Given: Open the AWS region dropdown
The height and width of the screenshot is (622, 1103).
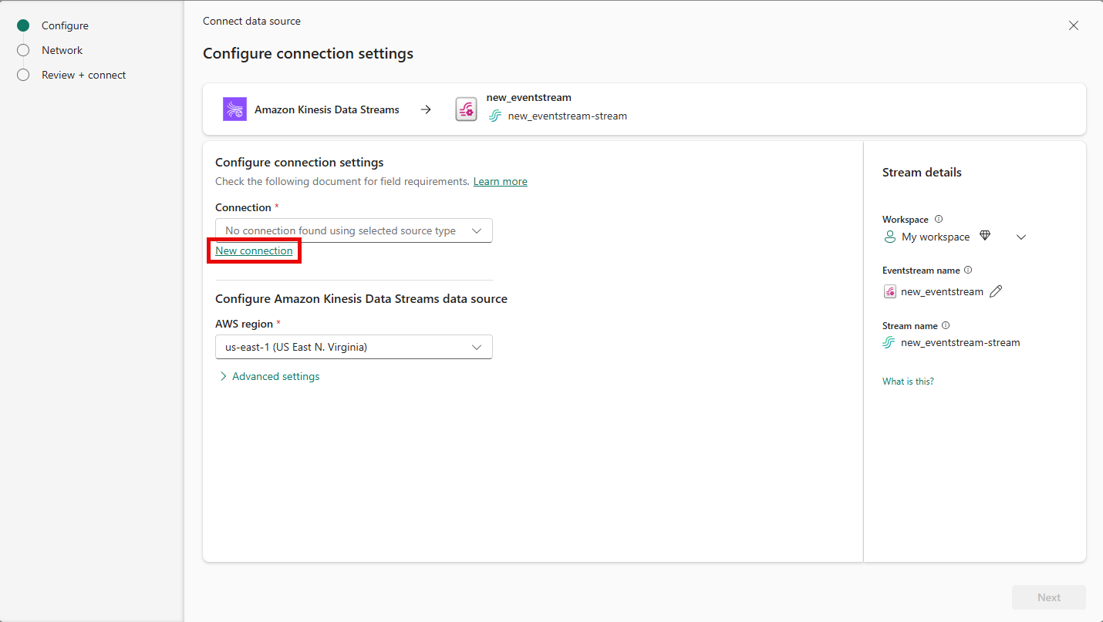Looking at the screenshot, I should (x=353, y=347).
